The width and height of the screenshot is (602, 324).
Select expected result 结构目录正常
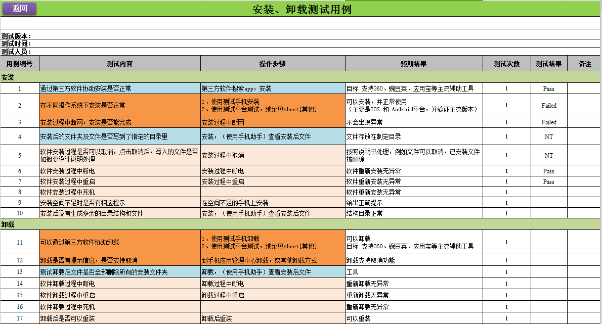(x=414, y=213)
